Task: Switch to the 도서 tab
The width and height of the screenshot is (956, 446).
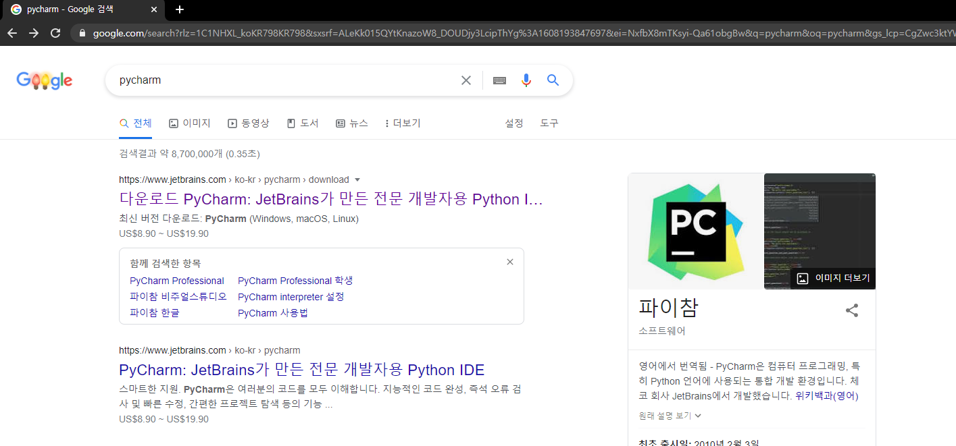Action: pyautogui.click(x=303, y=123)
